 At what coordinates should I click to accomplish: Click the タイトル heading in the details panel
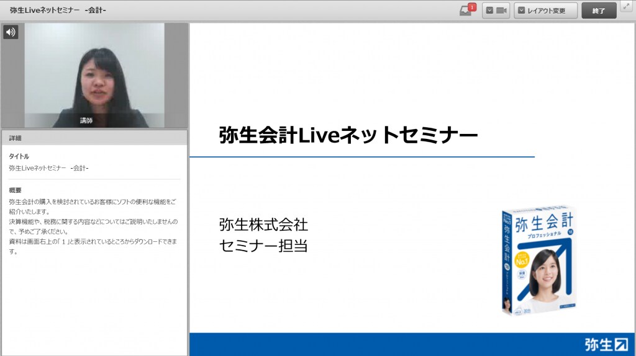(19, 156)
